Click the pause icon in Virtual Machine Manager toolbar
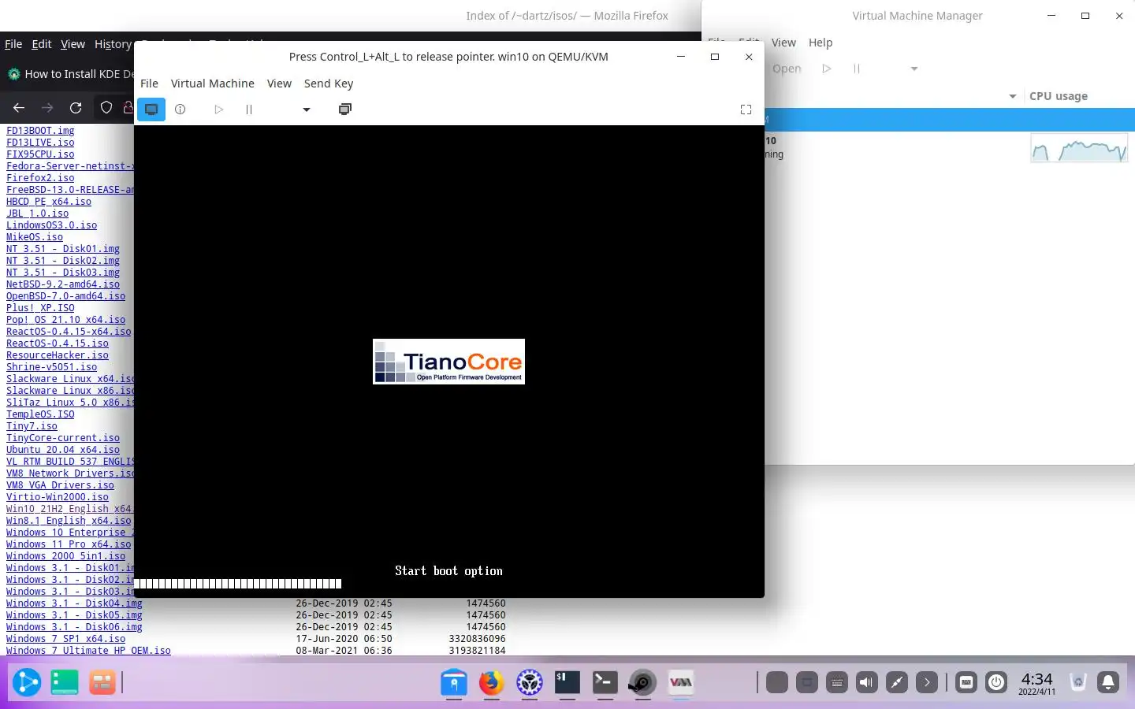This screenshot has width=1135, height=709. (857, 69)
